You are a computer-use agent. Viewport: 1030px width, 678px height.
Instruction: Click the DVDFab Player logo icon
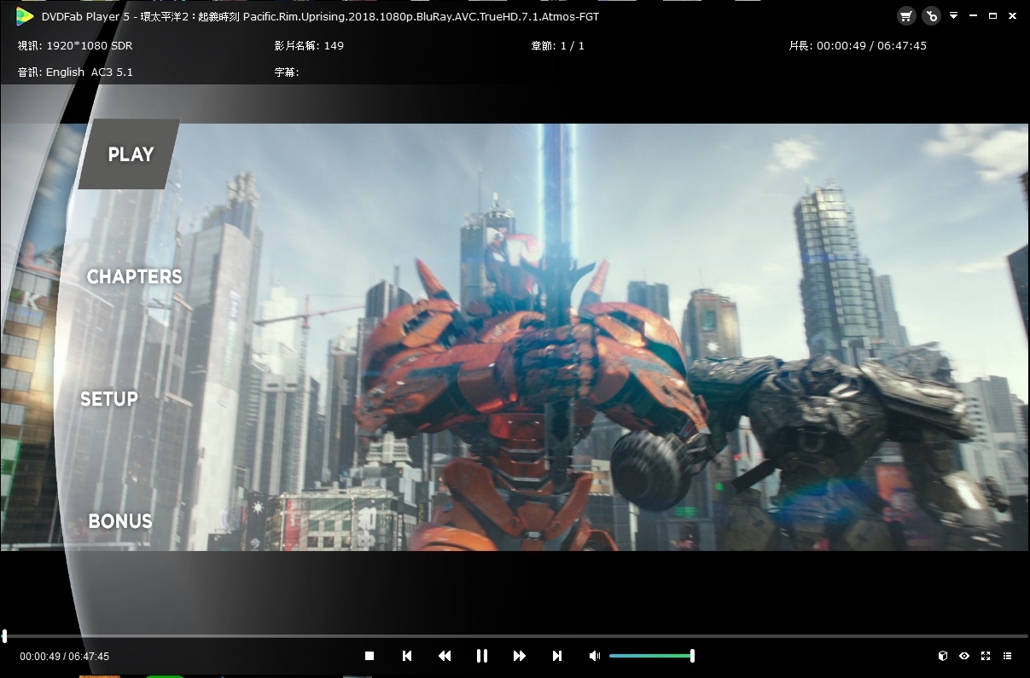(26, 16)
